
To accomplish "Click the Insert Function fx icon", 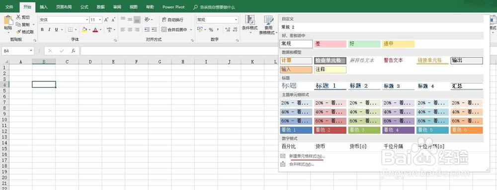I will [x=73, y=51].
